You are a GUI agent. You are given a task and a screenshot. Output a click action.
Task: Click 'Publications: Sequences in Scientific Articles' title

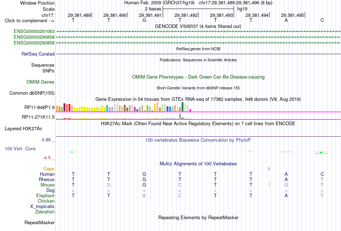[198, 60]
